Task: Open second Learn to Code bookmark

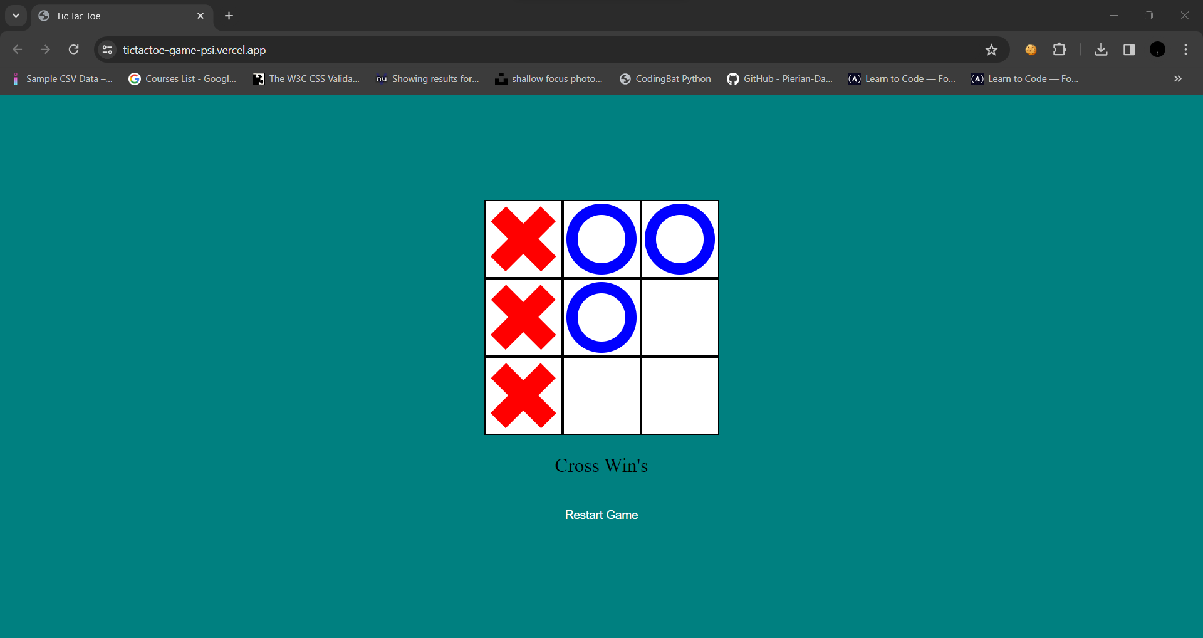Action: coord(1024,79)
